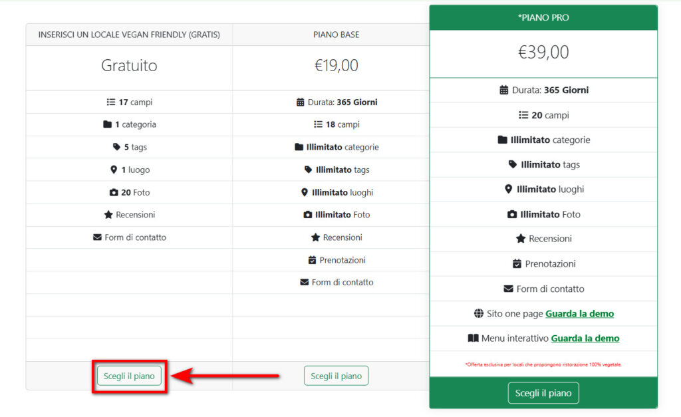The height and width of the screenshot is (417, 681).
Task: Click the open book icon beside Menu interattivo
Action: (474, 338)
